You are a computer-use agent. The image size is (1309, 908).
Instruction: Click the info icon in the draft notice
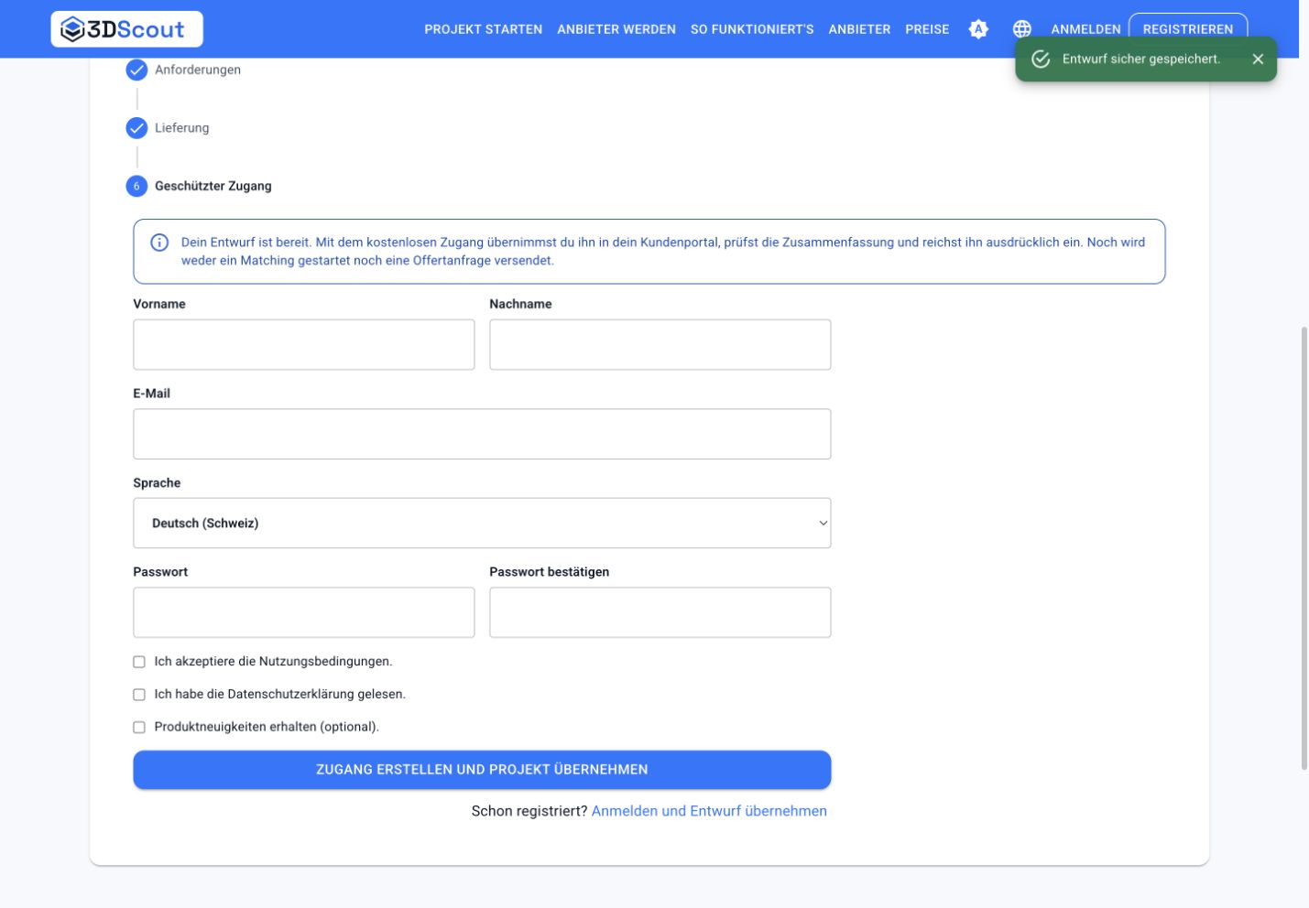[159, 243]
